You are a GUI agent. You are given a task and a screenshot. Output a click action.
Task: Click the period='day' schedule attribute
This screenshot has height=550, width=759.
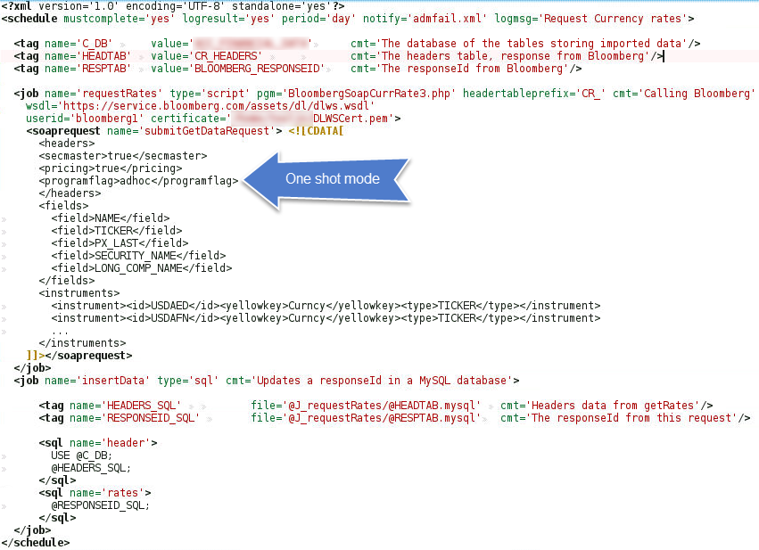click(319, 19)
